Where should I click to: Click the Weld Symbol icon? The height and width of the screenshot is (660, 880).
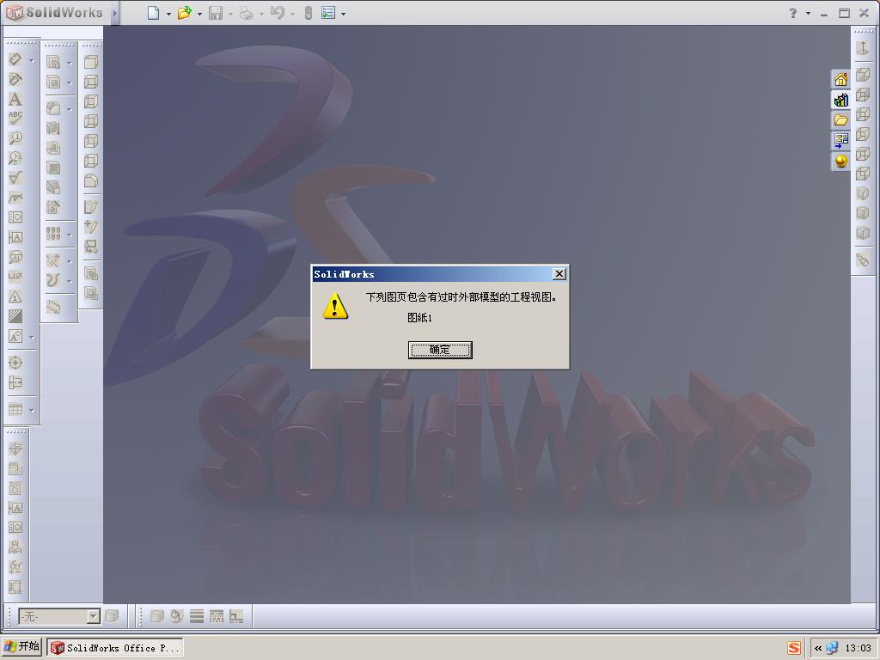coord(15,198)
